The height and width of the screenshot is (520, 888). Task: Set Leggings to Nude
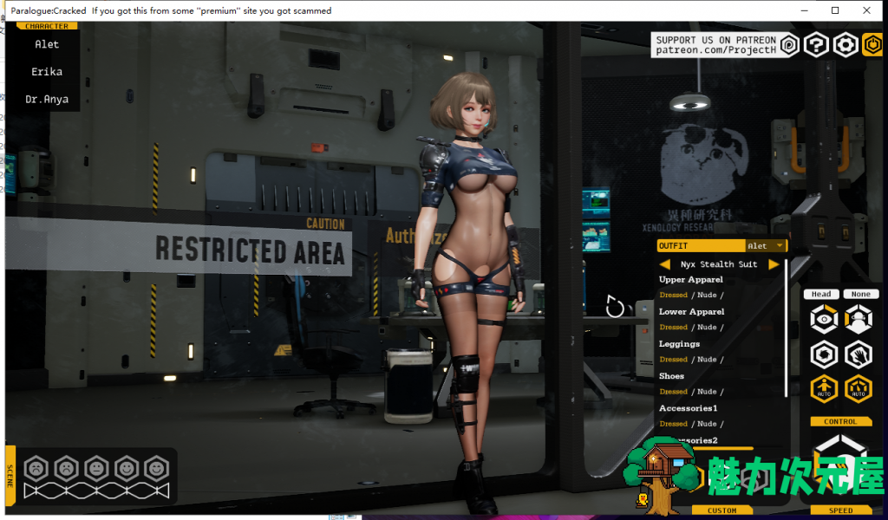click(707, 360)
